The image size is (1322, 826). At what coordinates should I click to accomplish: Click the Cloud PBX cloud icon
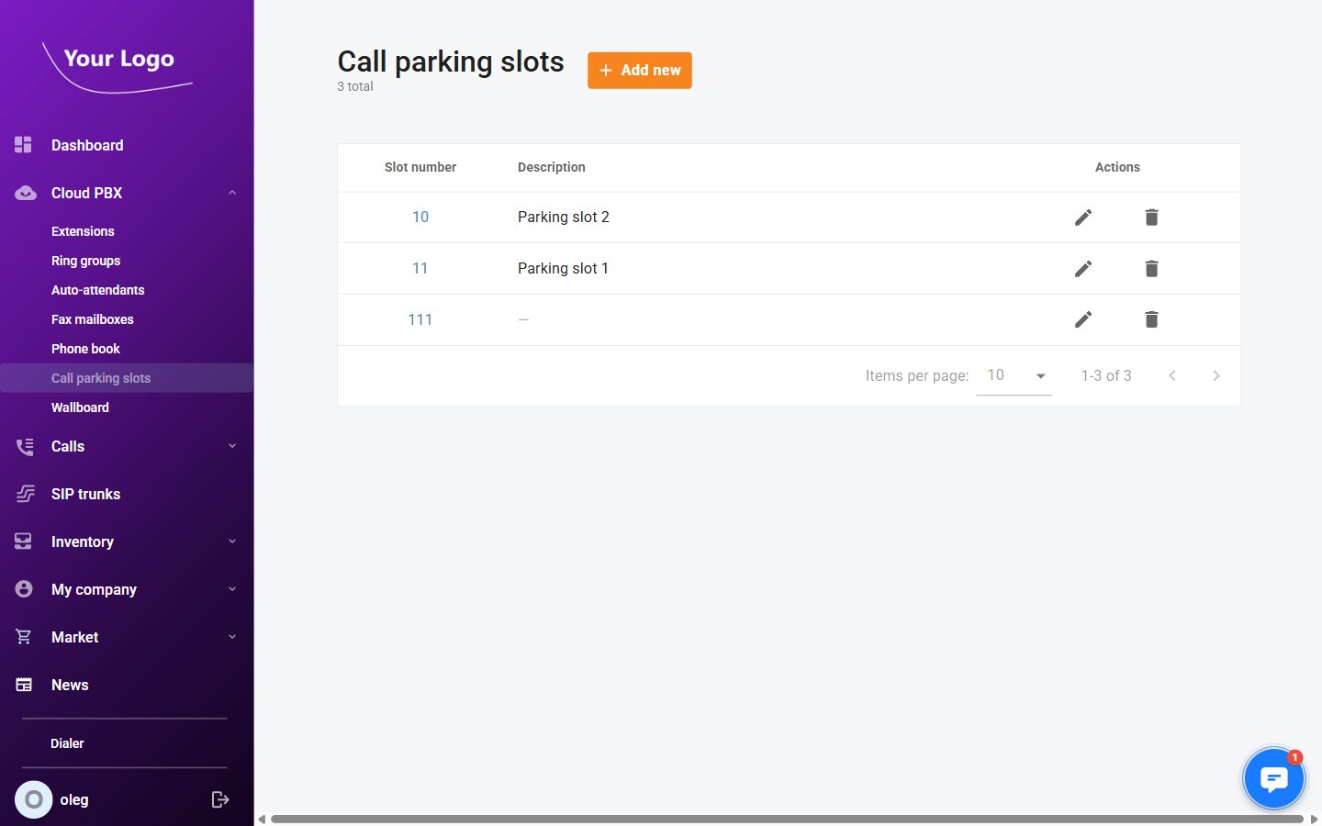click(24, 193)
